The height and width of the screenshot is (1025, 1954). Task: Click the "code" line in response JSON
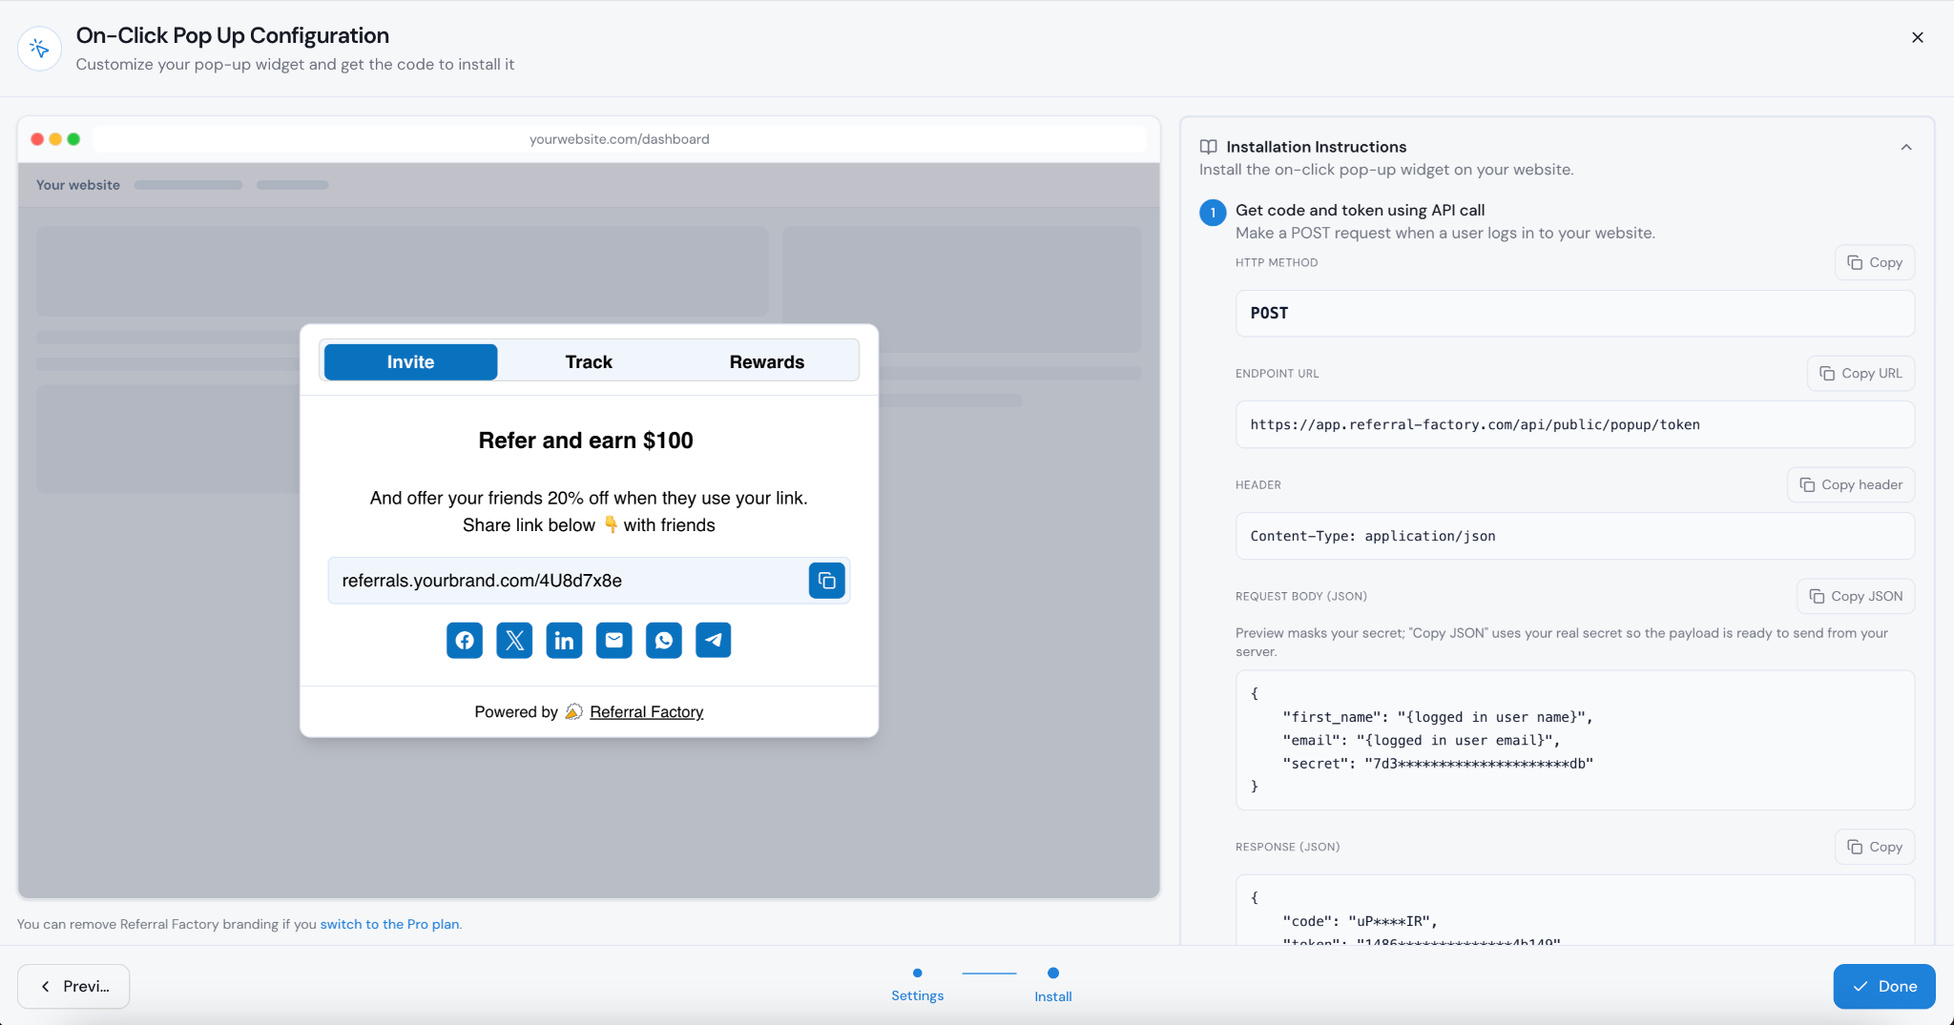tap(1360, 922)
